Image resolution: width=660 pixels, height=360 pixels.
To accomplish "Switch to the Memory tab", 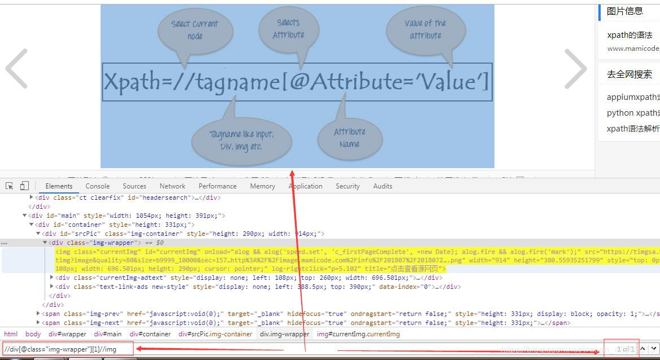I will [263, 186].
